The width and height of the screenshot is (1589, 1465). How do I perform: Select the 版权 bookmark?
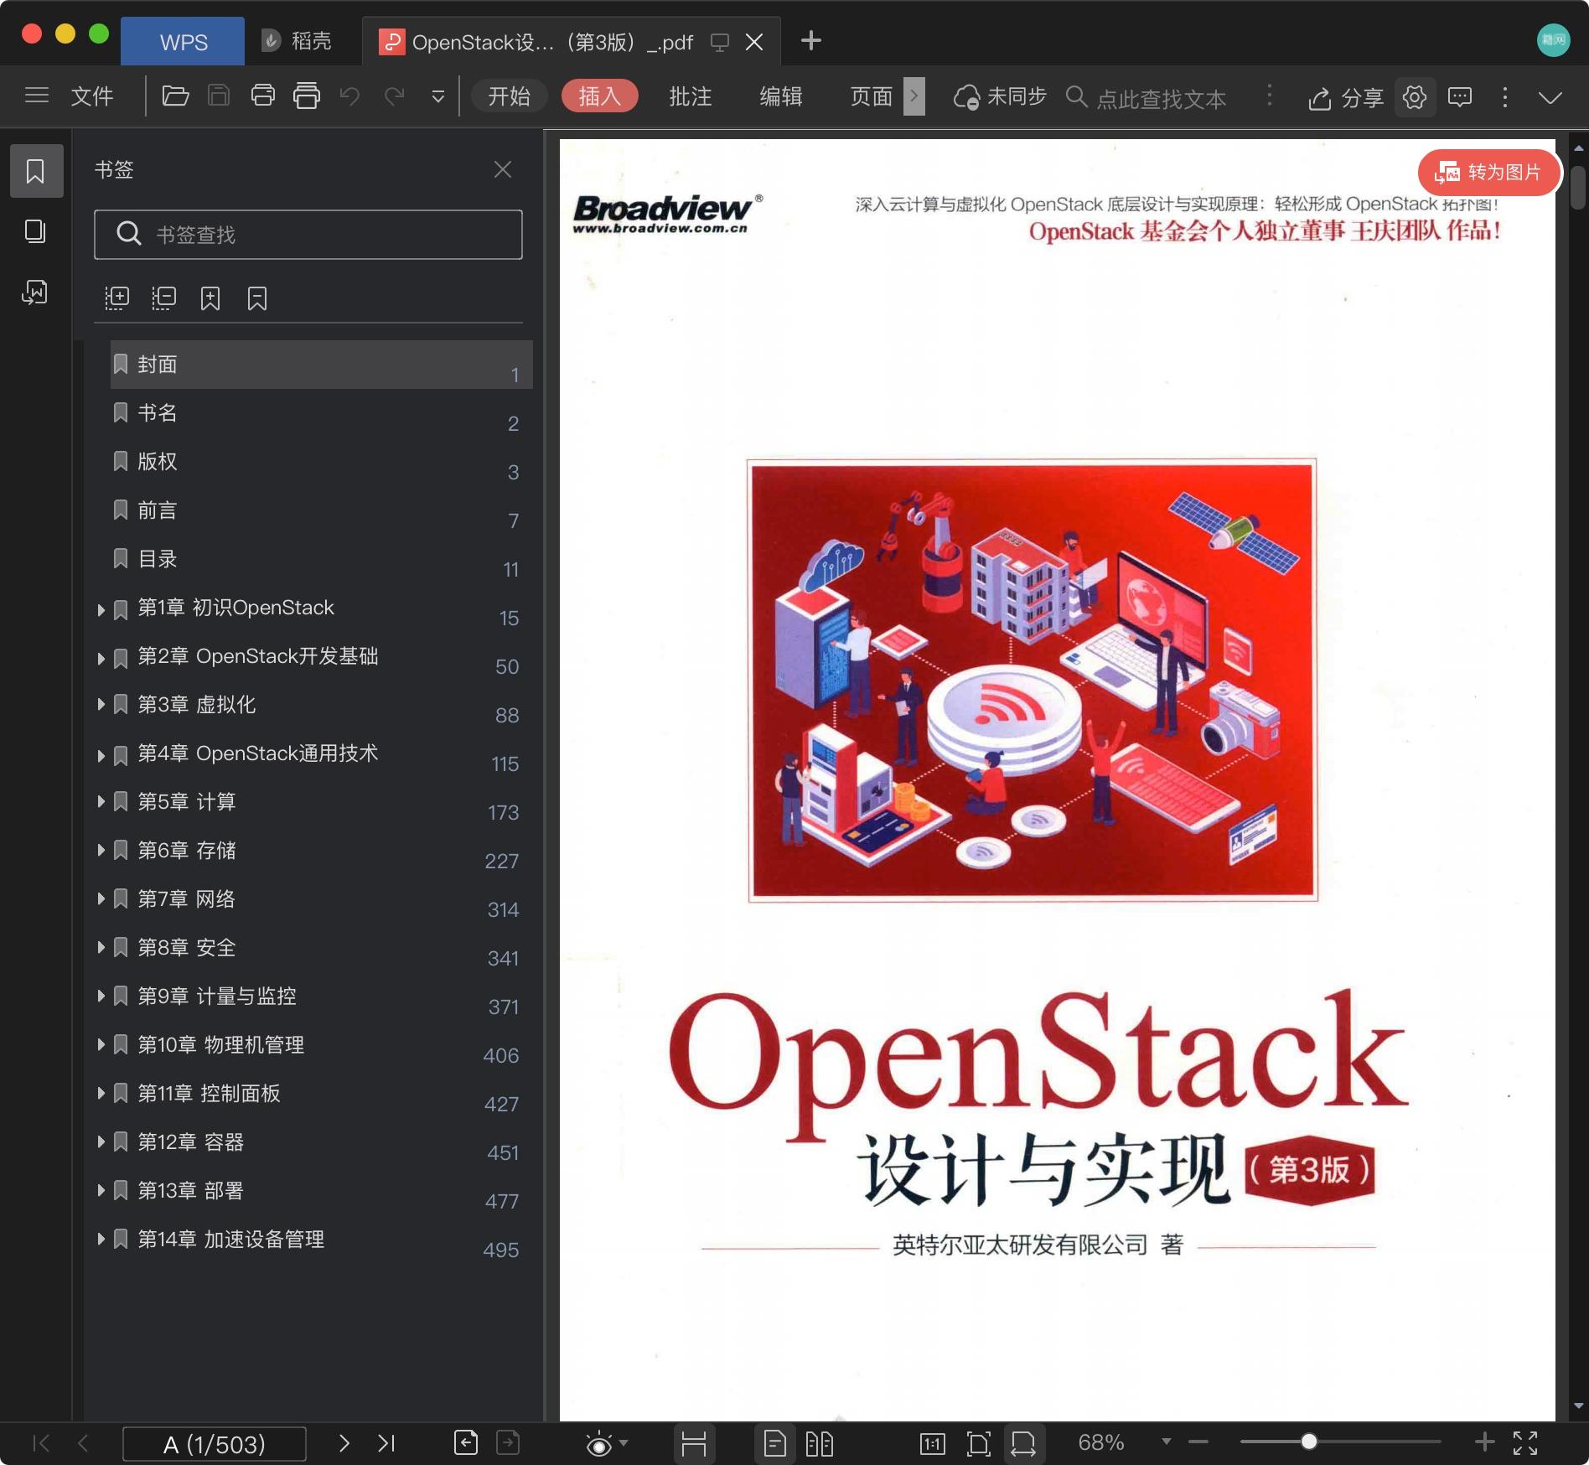click(322, 462)
